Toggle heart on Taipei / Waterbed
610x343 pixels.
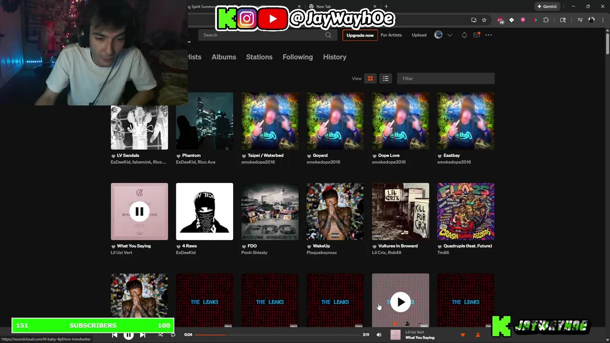click(244, 156)
